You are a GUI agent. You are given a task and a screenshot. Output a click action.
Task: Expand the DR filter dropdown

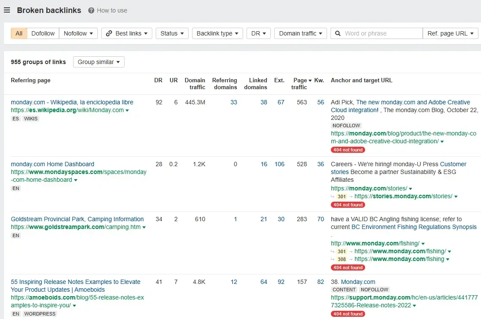(x=259, y=33)
